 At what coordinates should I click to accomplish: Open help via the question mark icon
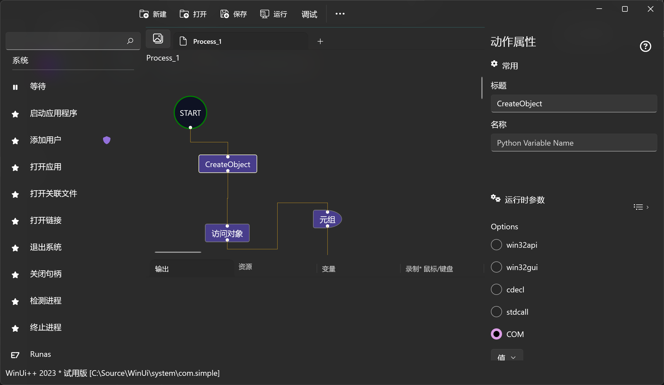(x=645, y=46)
